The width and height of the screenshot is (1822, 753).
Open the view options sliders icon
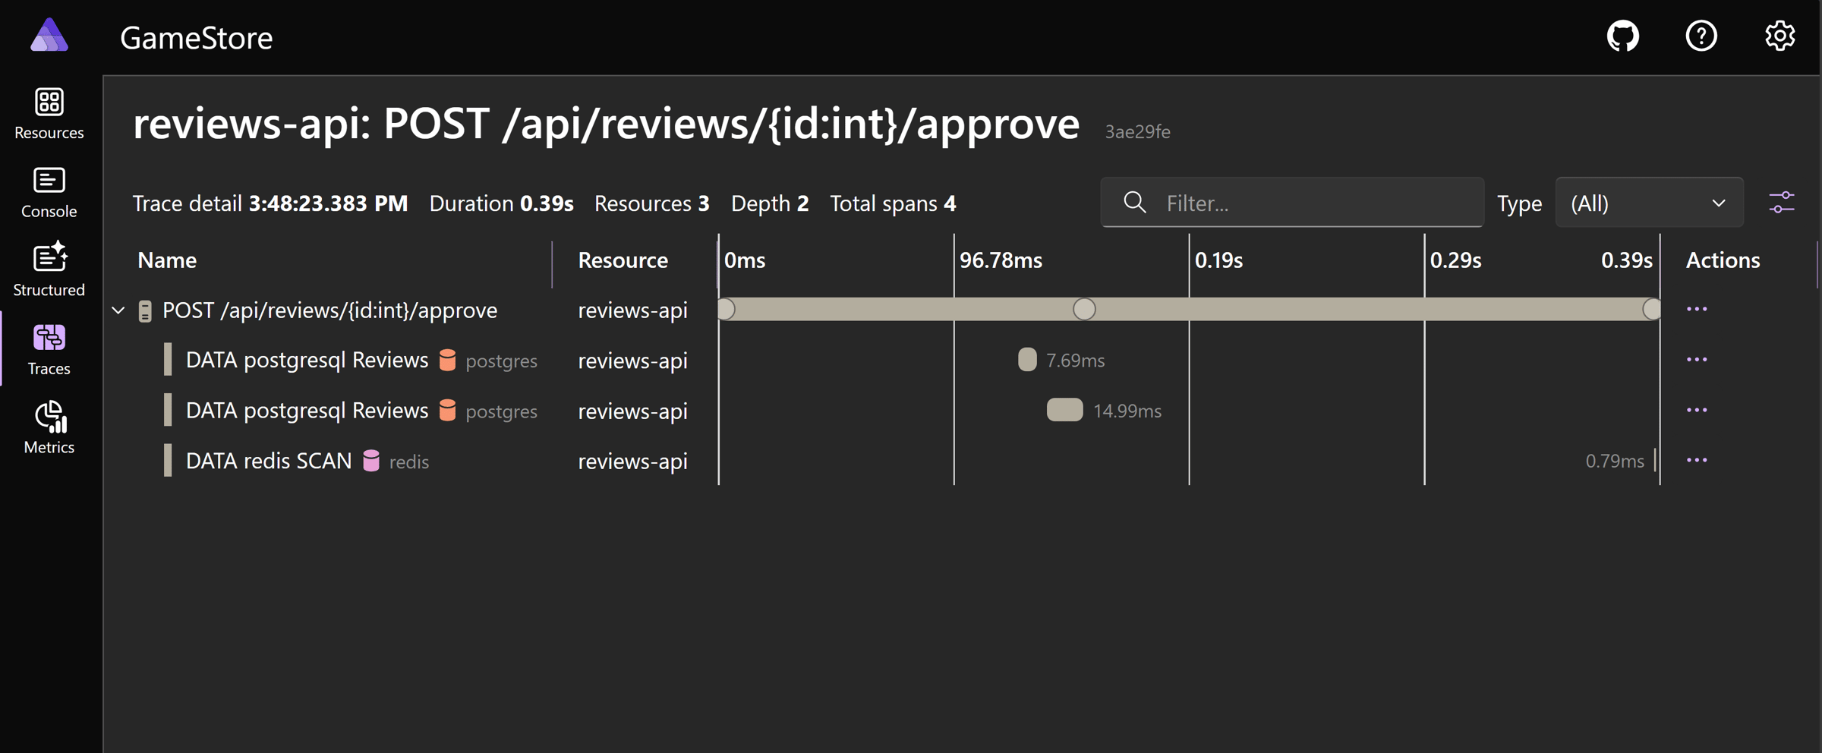point(1781,203)
